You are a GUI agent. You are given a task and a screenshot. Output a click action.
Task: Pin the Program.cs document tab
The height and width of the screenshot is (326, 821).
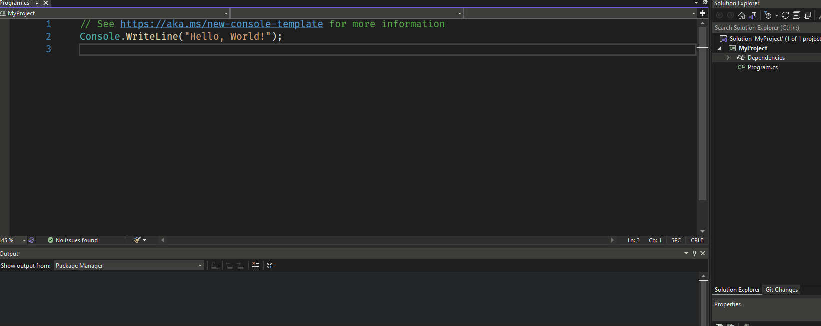click(36, 3)
